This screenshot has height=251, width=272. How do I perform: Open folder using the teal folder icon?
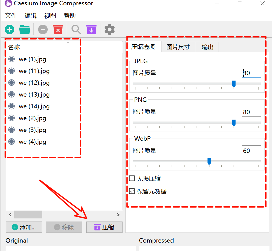(25, 29)
